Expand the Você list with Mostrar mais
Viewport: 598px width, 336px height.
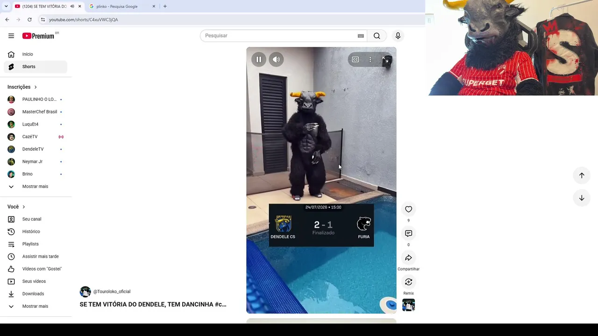point(36,306)
